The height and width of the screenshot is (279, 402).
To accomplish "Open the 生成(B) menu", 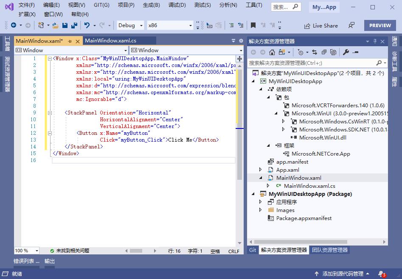I will tap(151, 5).
